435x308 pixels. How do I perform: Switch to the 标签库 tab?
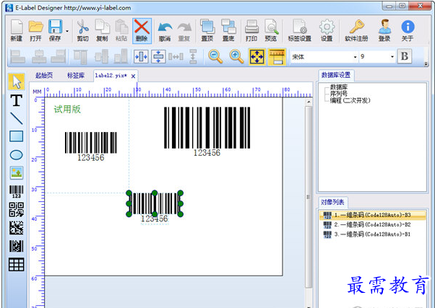76,75
